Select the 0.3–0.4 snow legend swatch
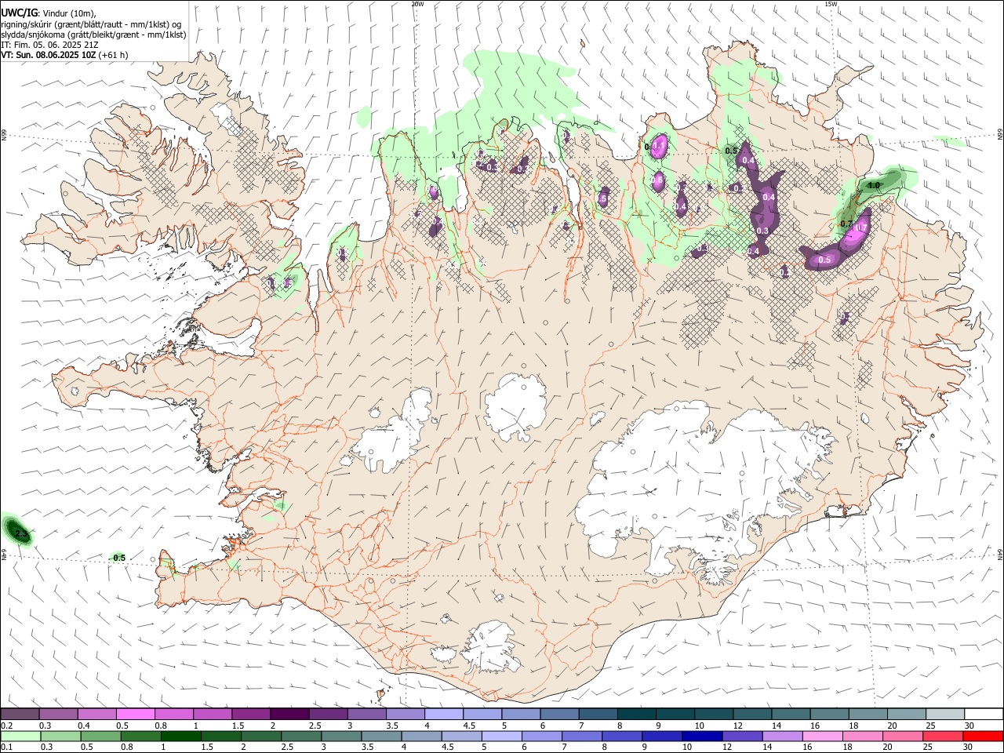Viewport: 1004px width, 753px height. pos(58,715)
